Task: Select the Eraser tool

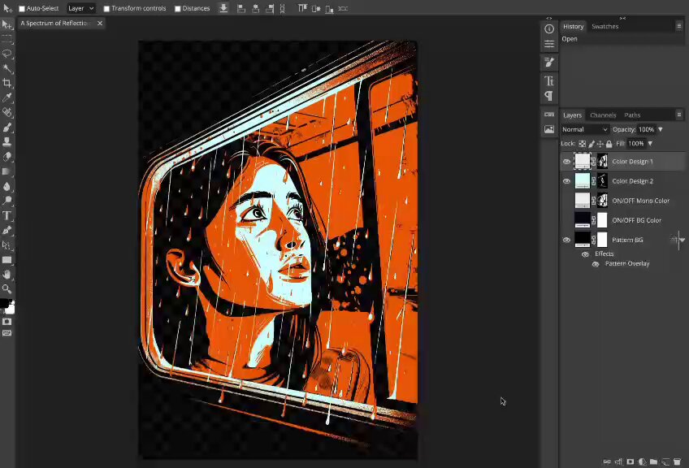Action: [x=7, y=157]
